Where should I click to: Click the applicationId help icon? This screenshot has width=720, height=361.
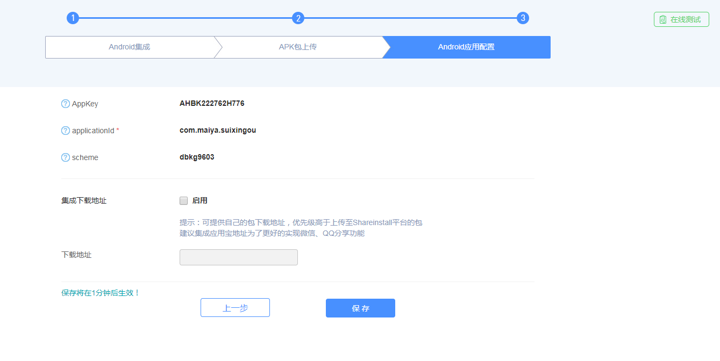[65, 131]
